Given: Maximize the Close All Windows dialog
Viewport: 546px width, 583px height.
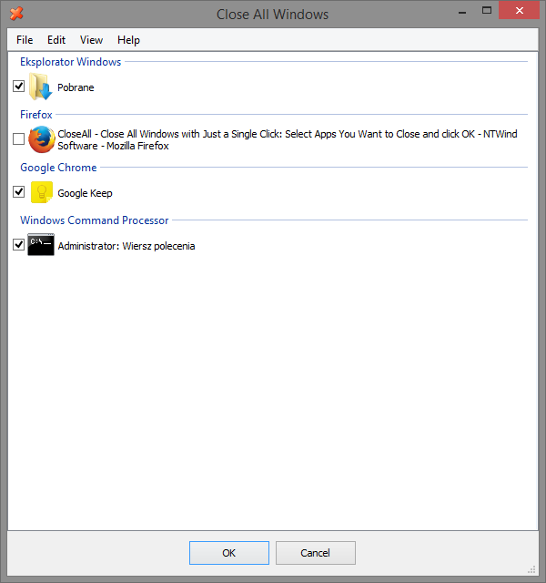Looking at the screenshot, I should coord(487,10).
